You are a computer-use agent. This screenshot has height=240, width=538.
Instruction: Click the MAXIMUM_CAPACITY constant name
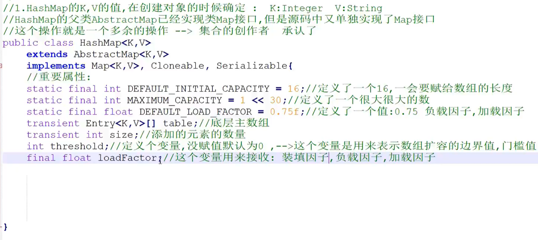coord(175,100)
